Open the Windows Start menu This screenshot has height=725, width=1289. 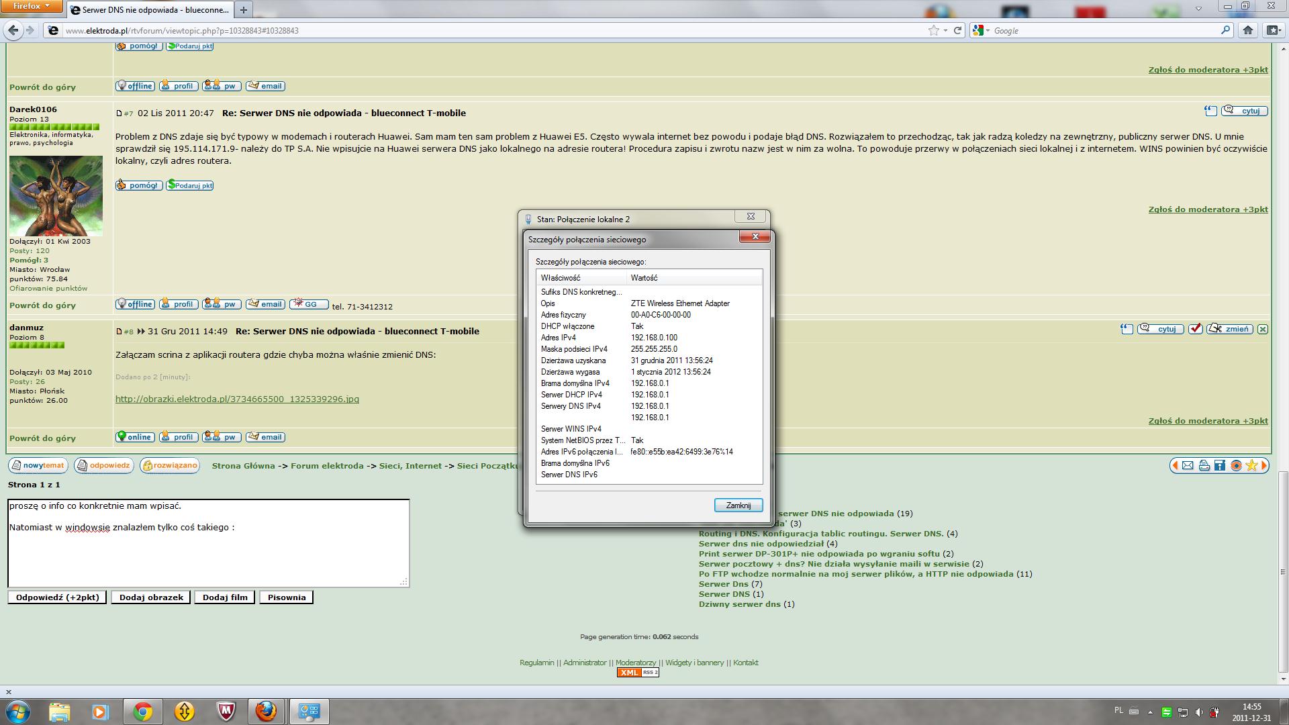click(17, 711)
